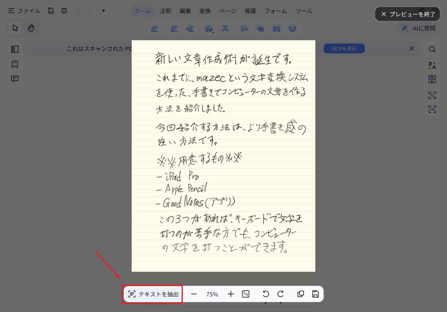Dismiss the scanned PDF notice banner
The image size is (447, 312).
pyautogui.click(x=412, y=48)
